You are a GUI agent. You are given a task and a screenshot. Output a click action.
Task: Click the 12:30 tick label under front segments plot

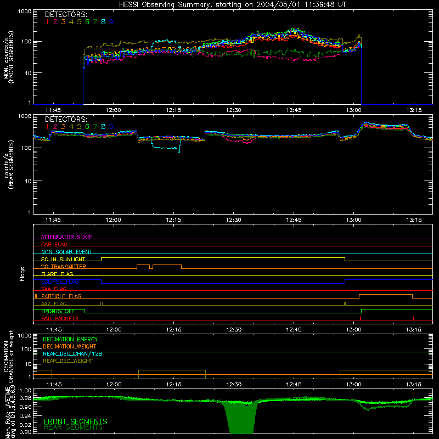(234, 110)
